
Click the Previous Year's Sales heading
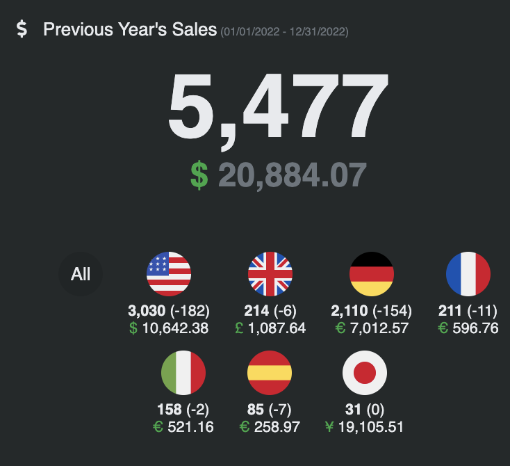(130, 29)
